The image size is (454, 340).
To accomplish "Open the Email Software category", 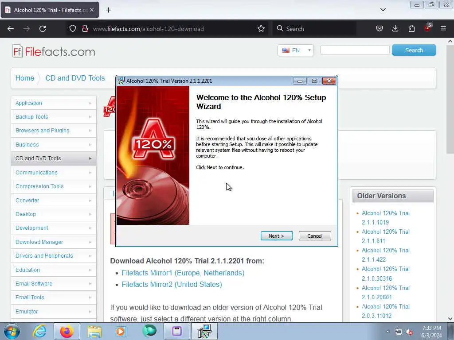I will point(54,284).
